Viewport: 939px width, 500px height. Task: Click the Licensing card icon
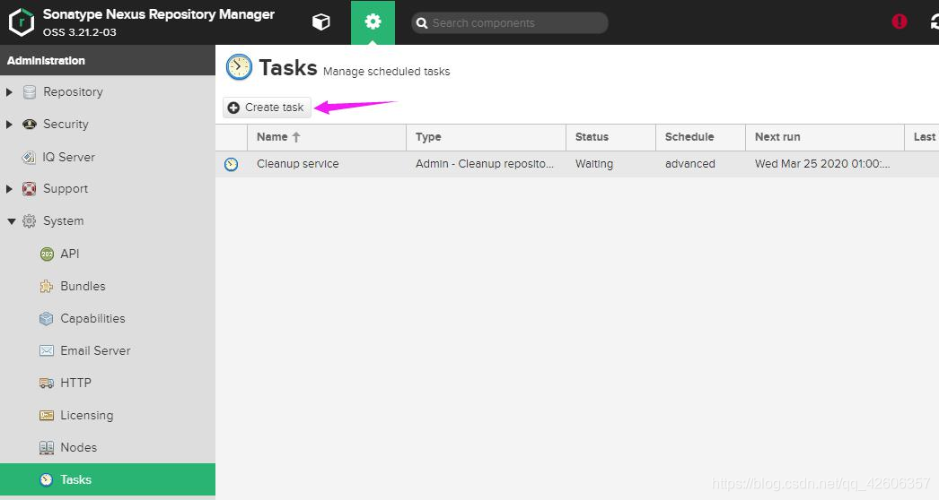point(46,415)
